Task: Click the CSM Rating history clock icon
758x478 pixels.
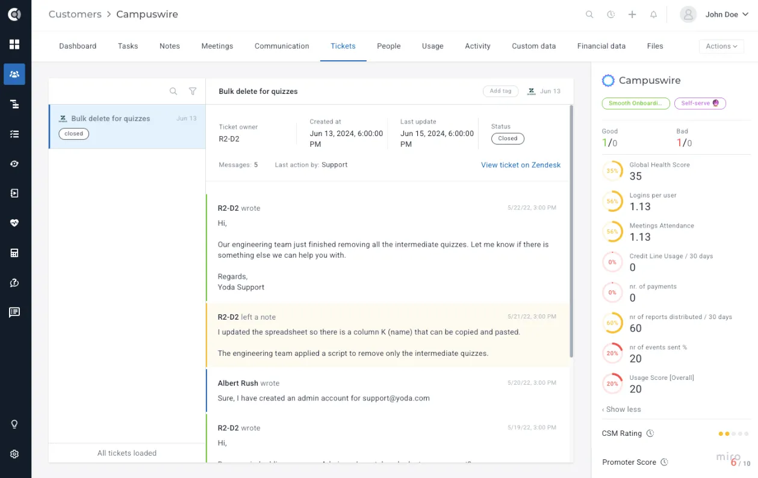Action: 650,433
